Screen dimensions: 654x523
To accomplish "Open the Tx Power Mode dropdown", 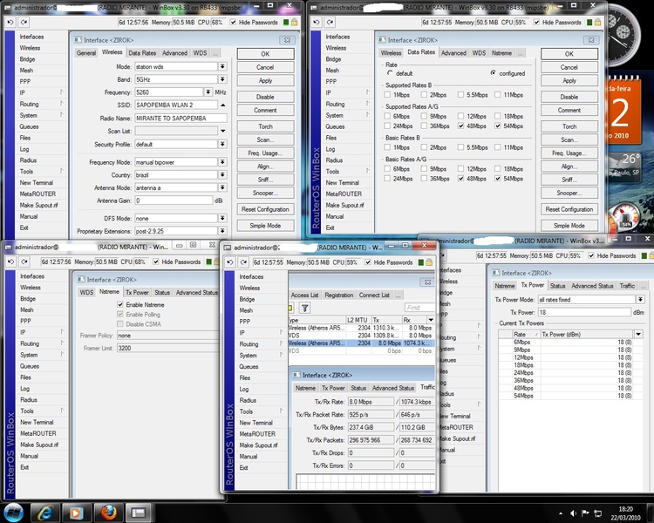I will [640, 300].
